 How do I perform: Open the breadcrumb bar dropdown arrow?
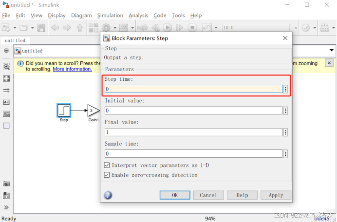332,50
